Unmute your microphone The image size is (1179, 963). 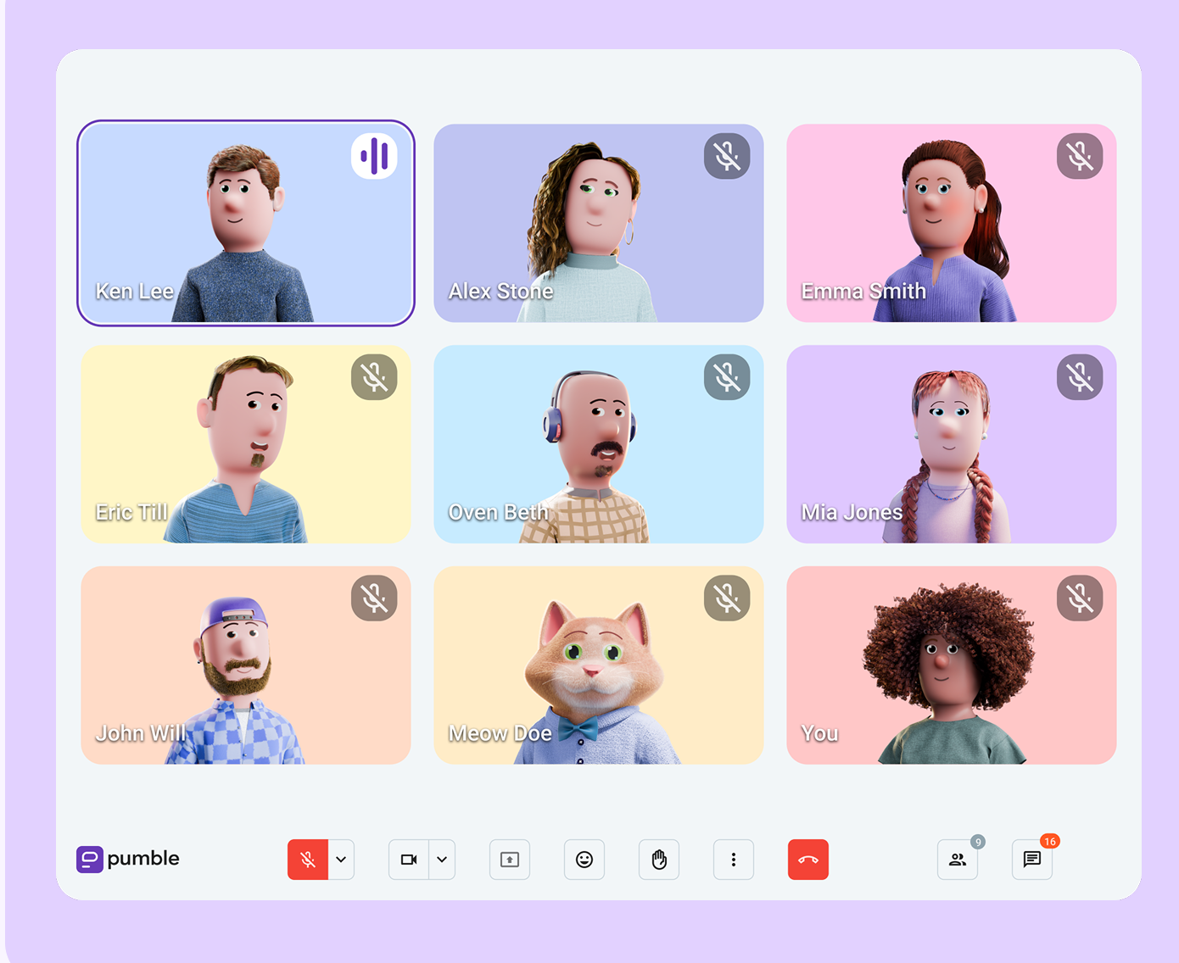click(x=307, y=859)
